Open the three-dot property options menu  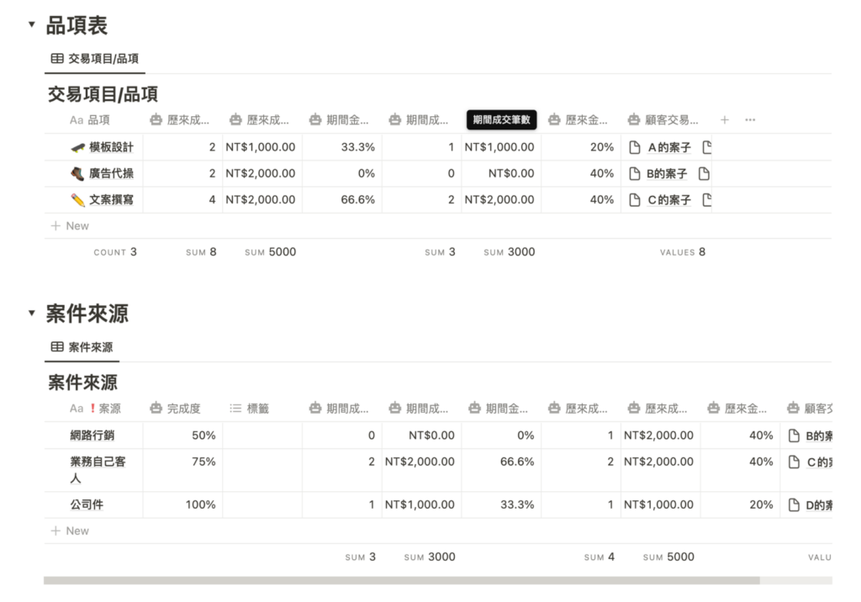[x=750, y=119]
